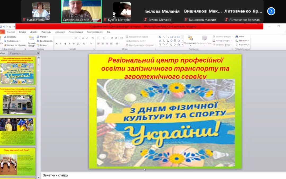Select the Rectangle shape
This screenshot has height=179, width=286.
(x=171, y=37)
